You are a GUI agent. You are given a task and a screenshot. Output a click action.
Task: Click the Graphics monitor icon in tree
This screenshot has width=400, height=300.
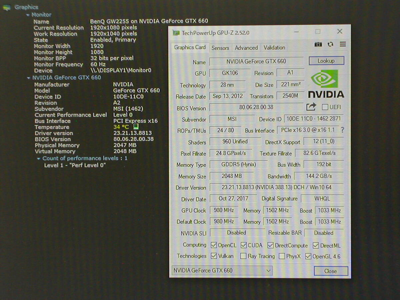coord(6,7)
